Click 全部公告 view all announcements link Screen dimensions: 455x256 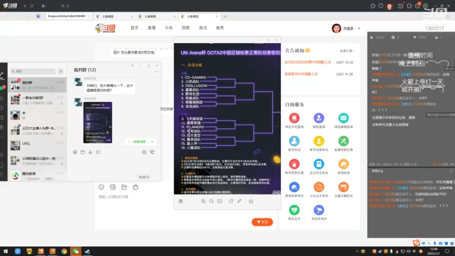coord(347,51)
